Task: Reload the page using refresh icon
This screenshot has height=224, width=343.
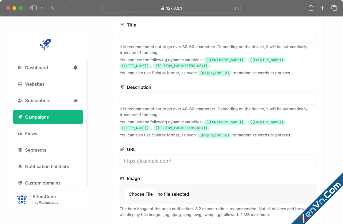Action: pyautogui.click(x=237, y=8)
